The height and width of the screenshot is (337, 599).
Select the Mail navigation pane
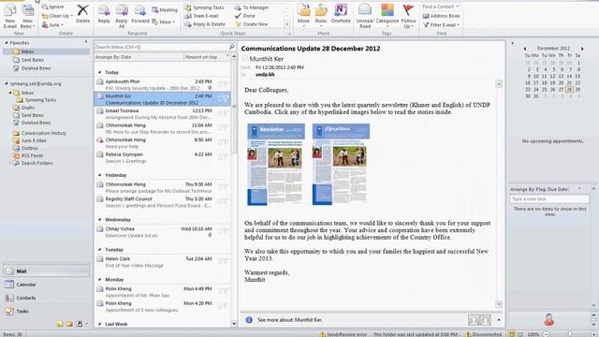click(46, 271)
